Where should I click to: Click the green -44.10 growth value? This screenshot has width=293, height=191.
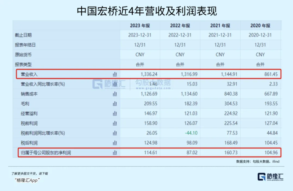click(x=191, y=133)
